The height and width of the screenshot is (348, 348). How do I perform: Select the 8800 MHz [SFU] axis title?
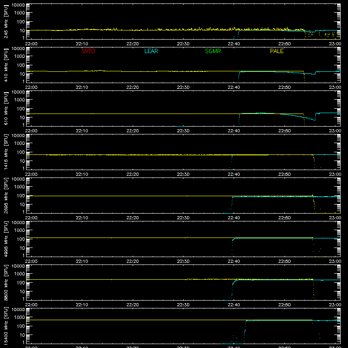coord(6,282)
